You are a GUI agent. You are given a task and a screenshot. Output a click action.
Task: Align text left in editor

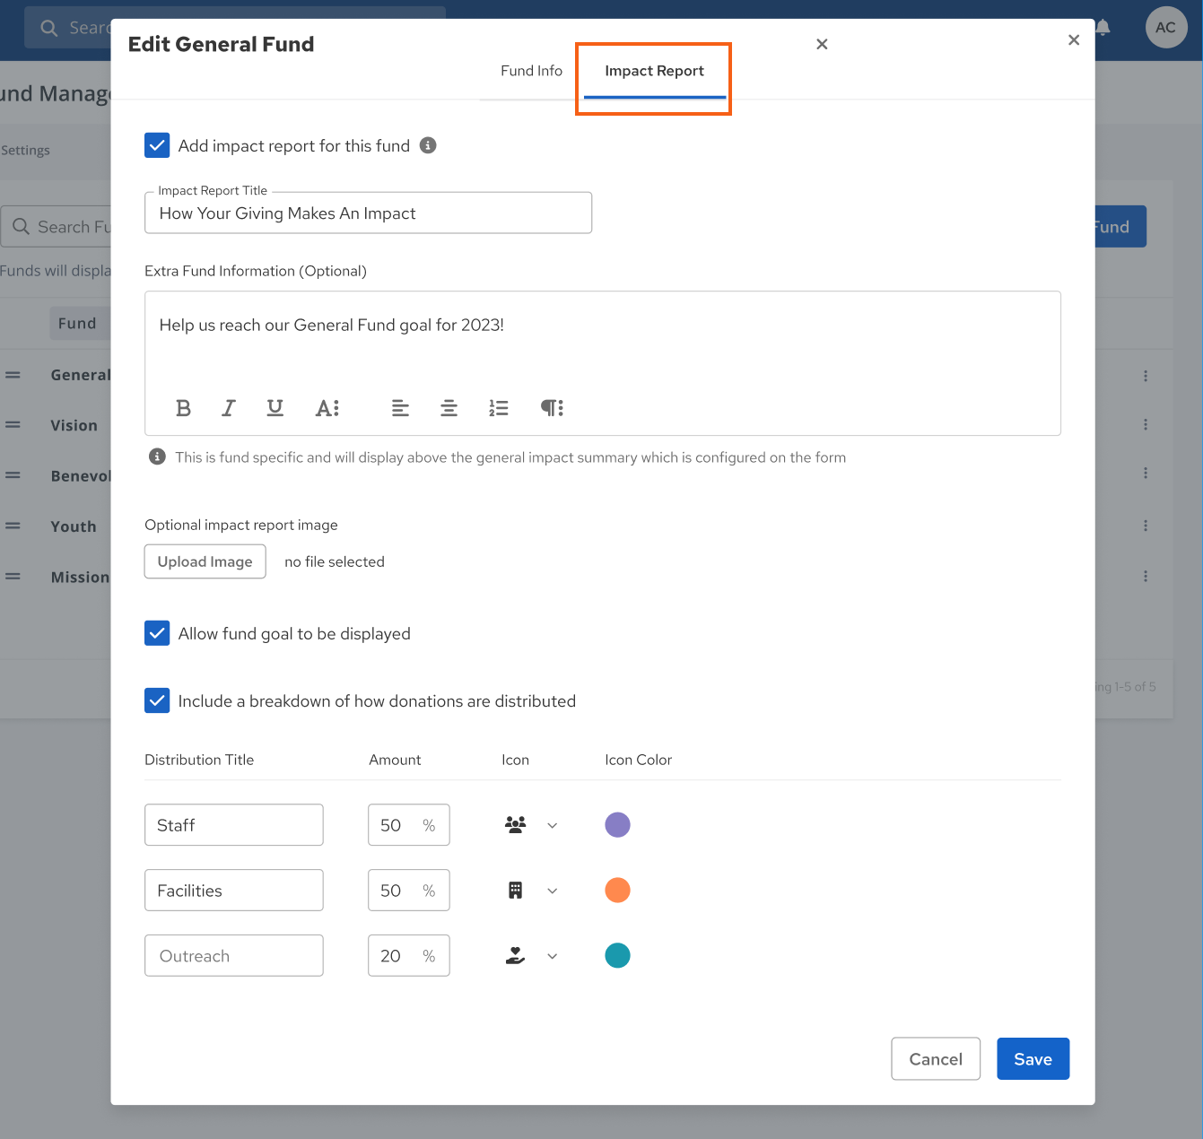coord(400,408)
